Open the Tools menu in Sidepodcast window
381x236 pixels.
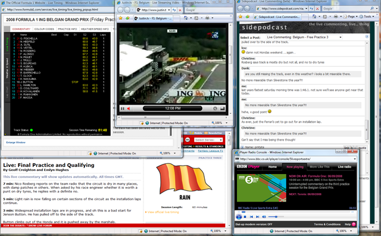367,17
